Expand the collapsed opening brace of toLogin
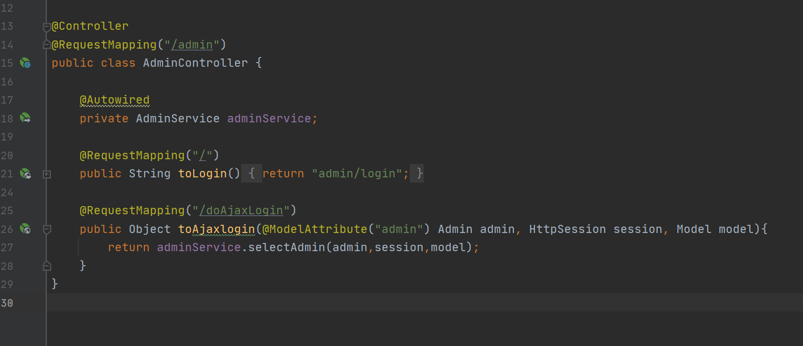The height and width of the screenshot is (346, 803). (252, 173)
